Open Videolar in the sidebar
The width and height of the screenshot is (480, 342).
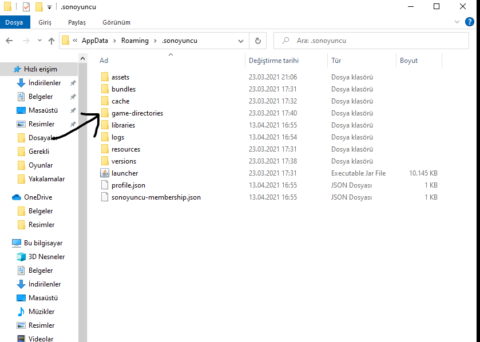pyautogui.click(x=35, y=339)
